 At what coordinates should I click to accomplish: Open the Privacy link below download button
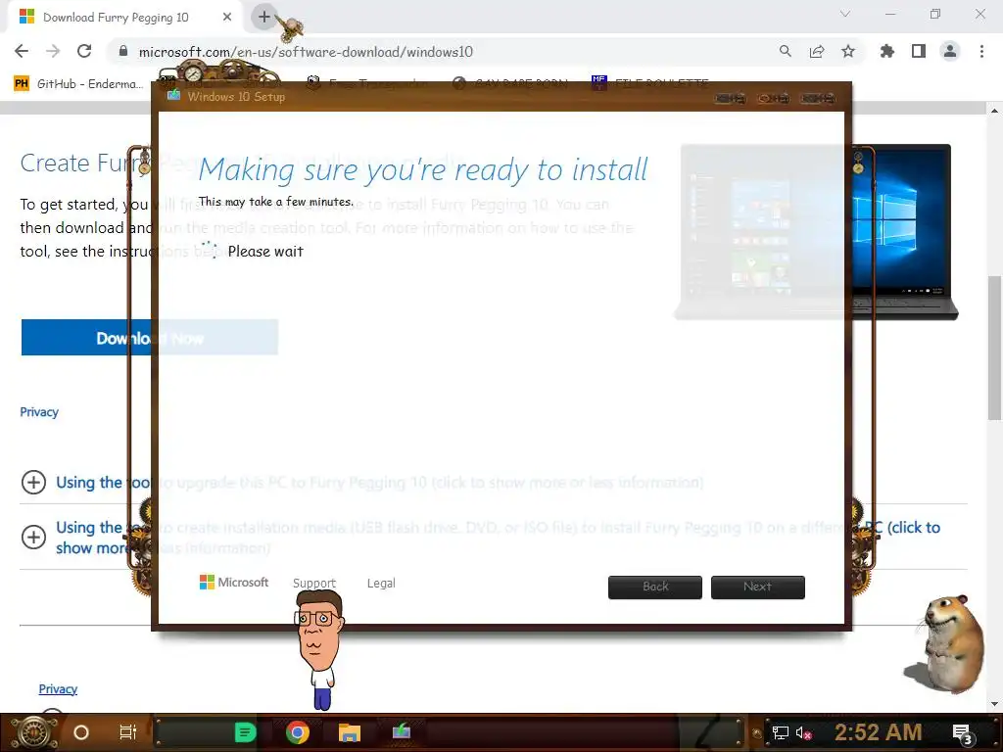click(x=39, y=412)
